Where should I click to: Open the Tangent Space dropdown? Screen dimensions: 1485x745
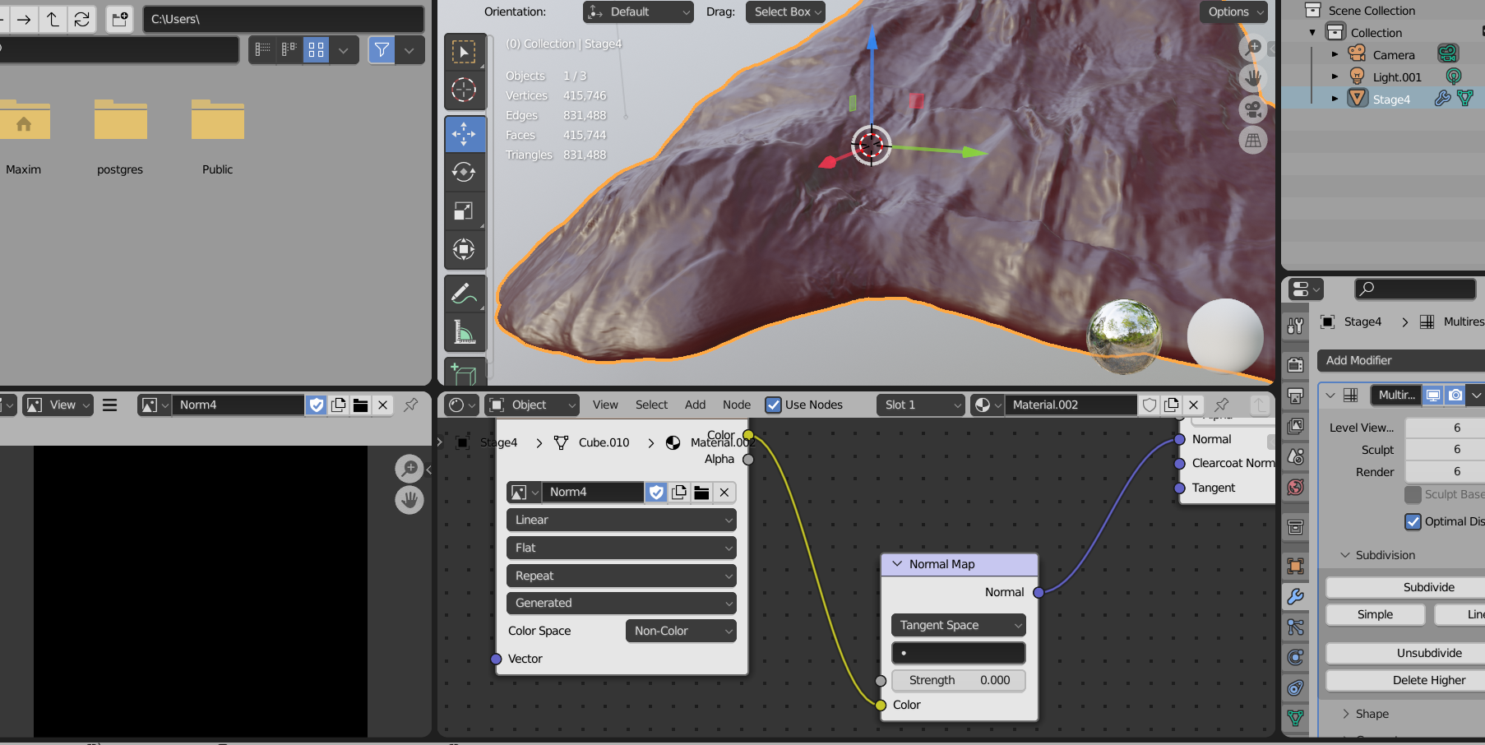958,625
